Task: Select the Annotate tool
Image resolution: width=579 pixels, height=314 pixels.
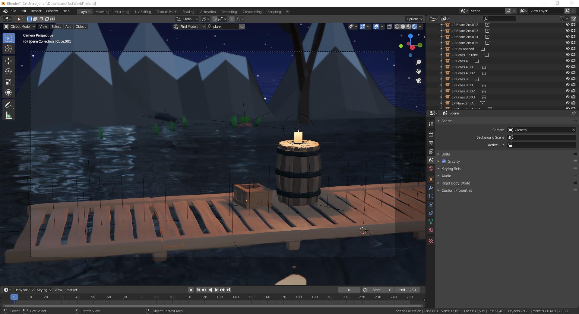Action: 8,104
